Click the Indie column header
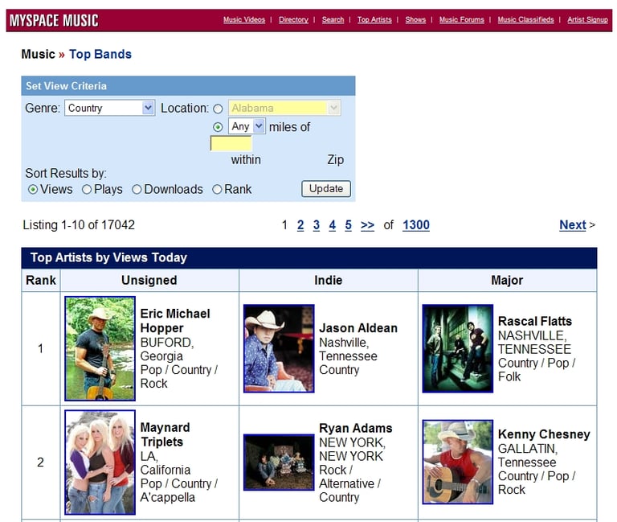Screen dimensions: 617x522 point(328,280)
